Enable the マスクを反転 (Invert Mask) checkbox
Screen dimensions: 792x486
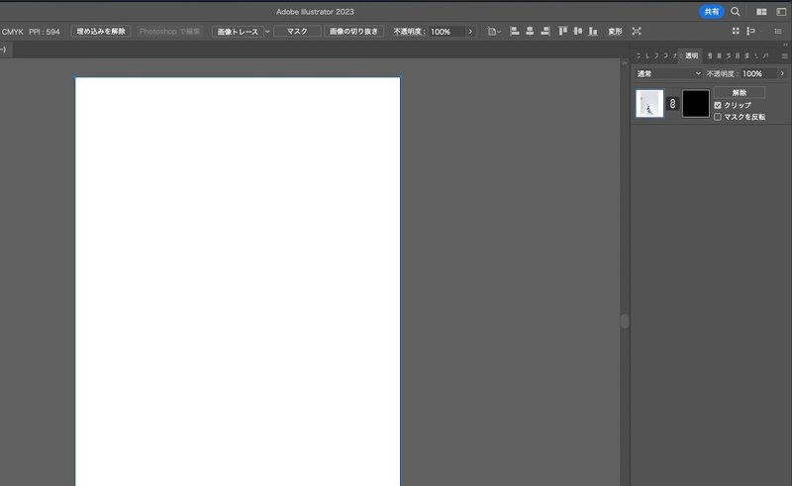point(718,117)
